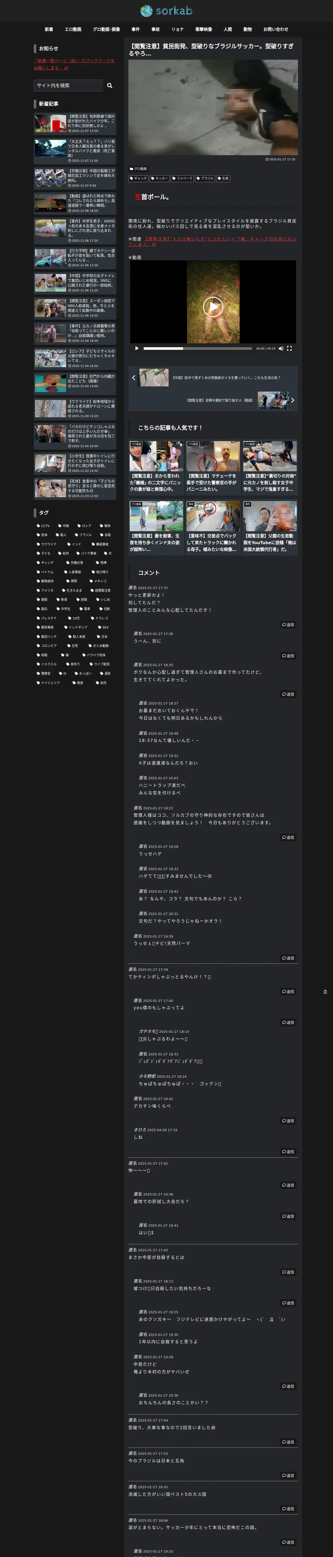Open the 人間 menu item

click(x=228, y=29)
